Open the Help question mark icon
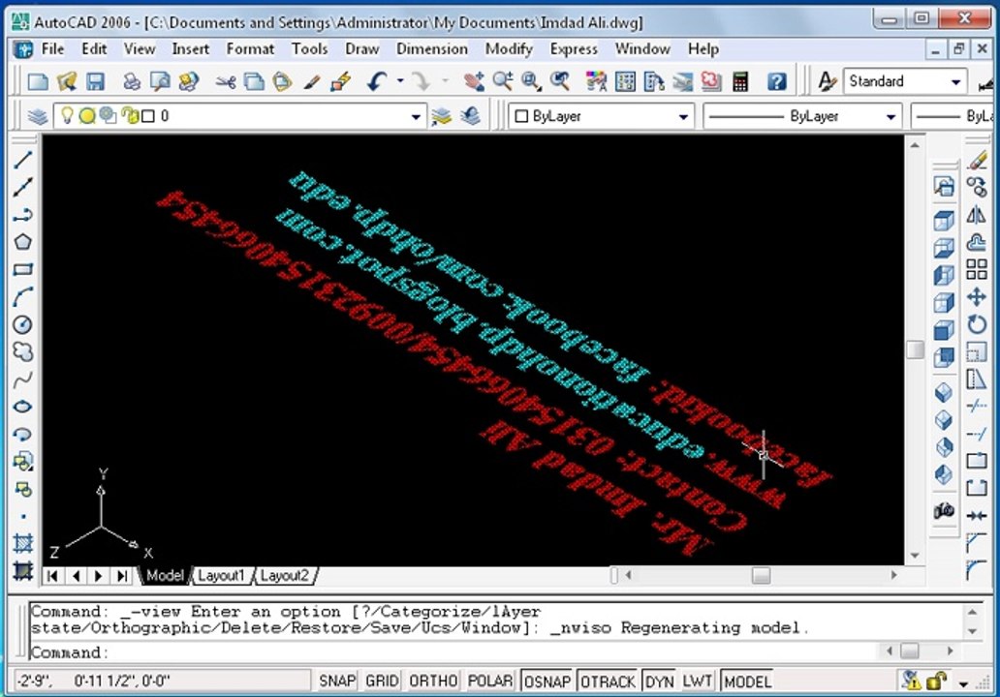 [x=776, y=81]
